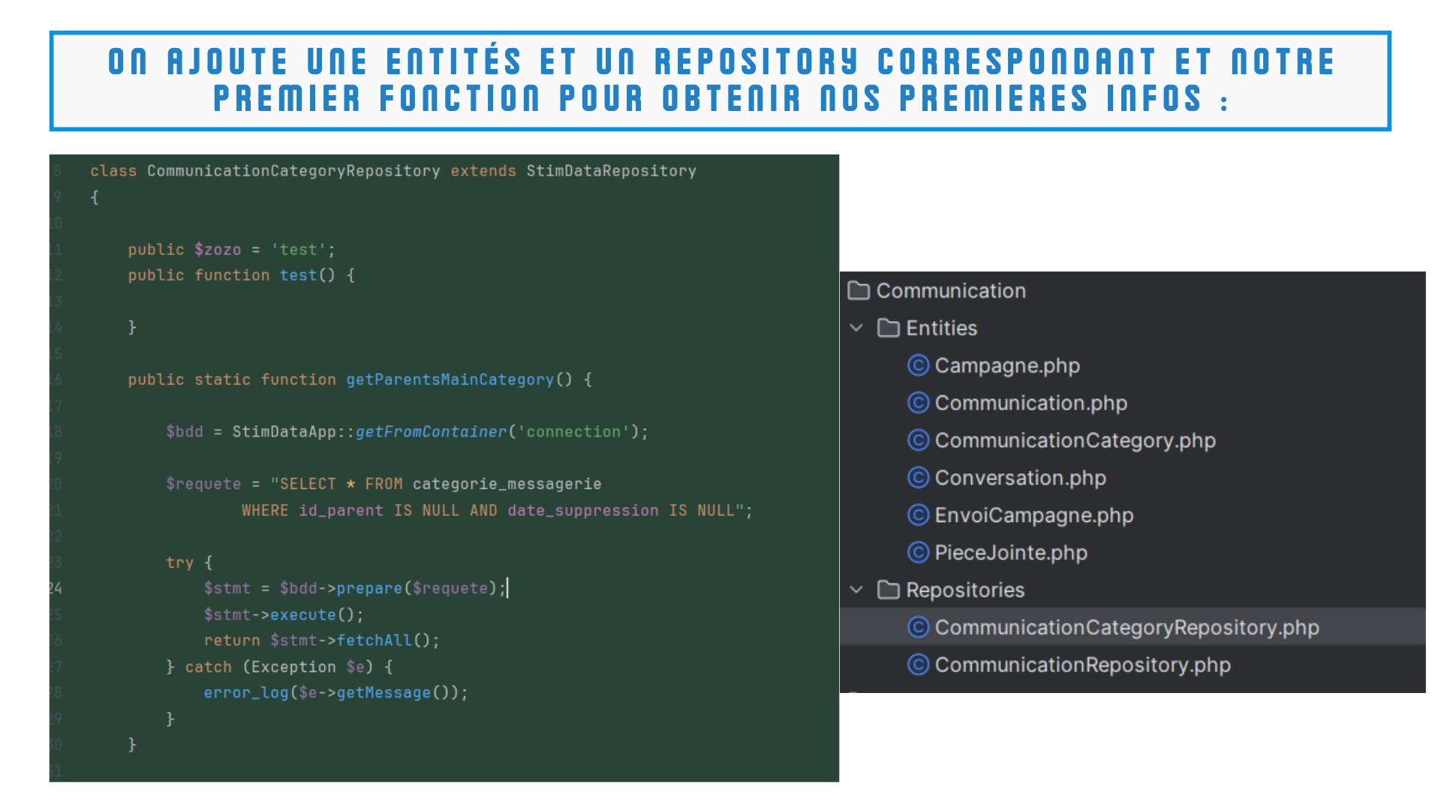Click the class icon next to Communication.php

click(x=918, y=403)
